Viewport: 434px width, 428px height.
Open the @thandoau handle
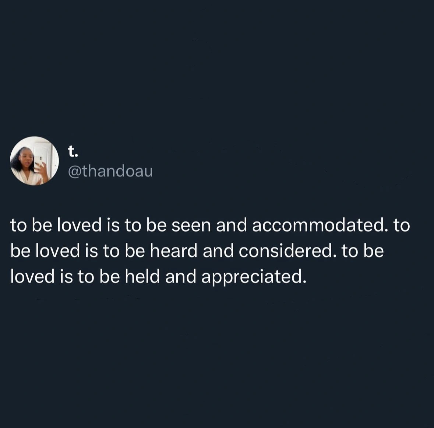tap(110, 171)
